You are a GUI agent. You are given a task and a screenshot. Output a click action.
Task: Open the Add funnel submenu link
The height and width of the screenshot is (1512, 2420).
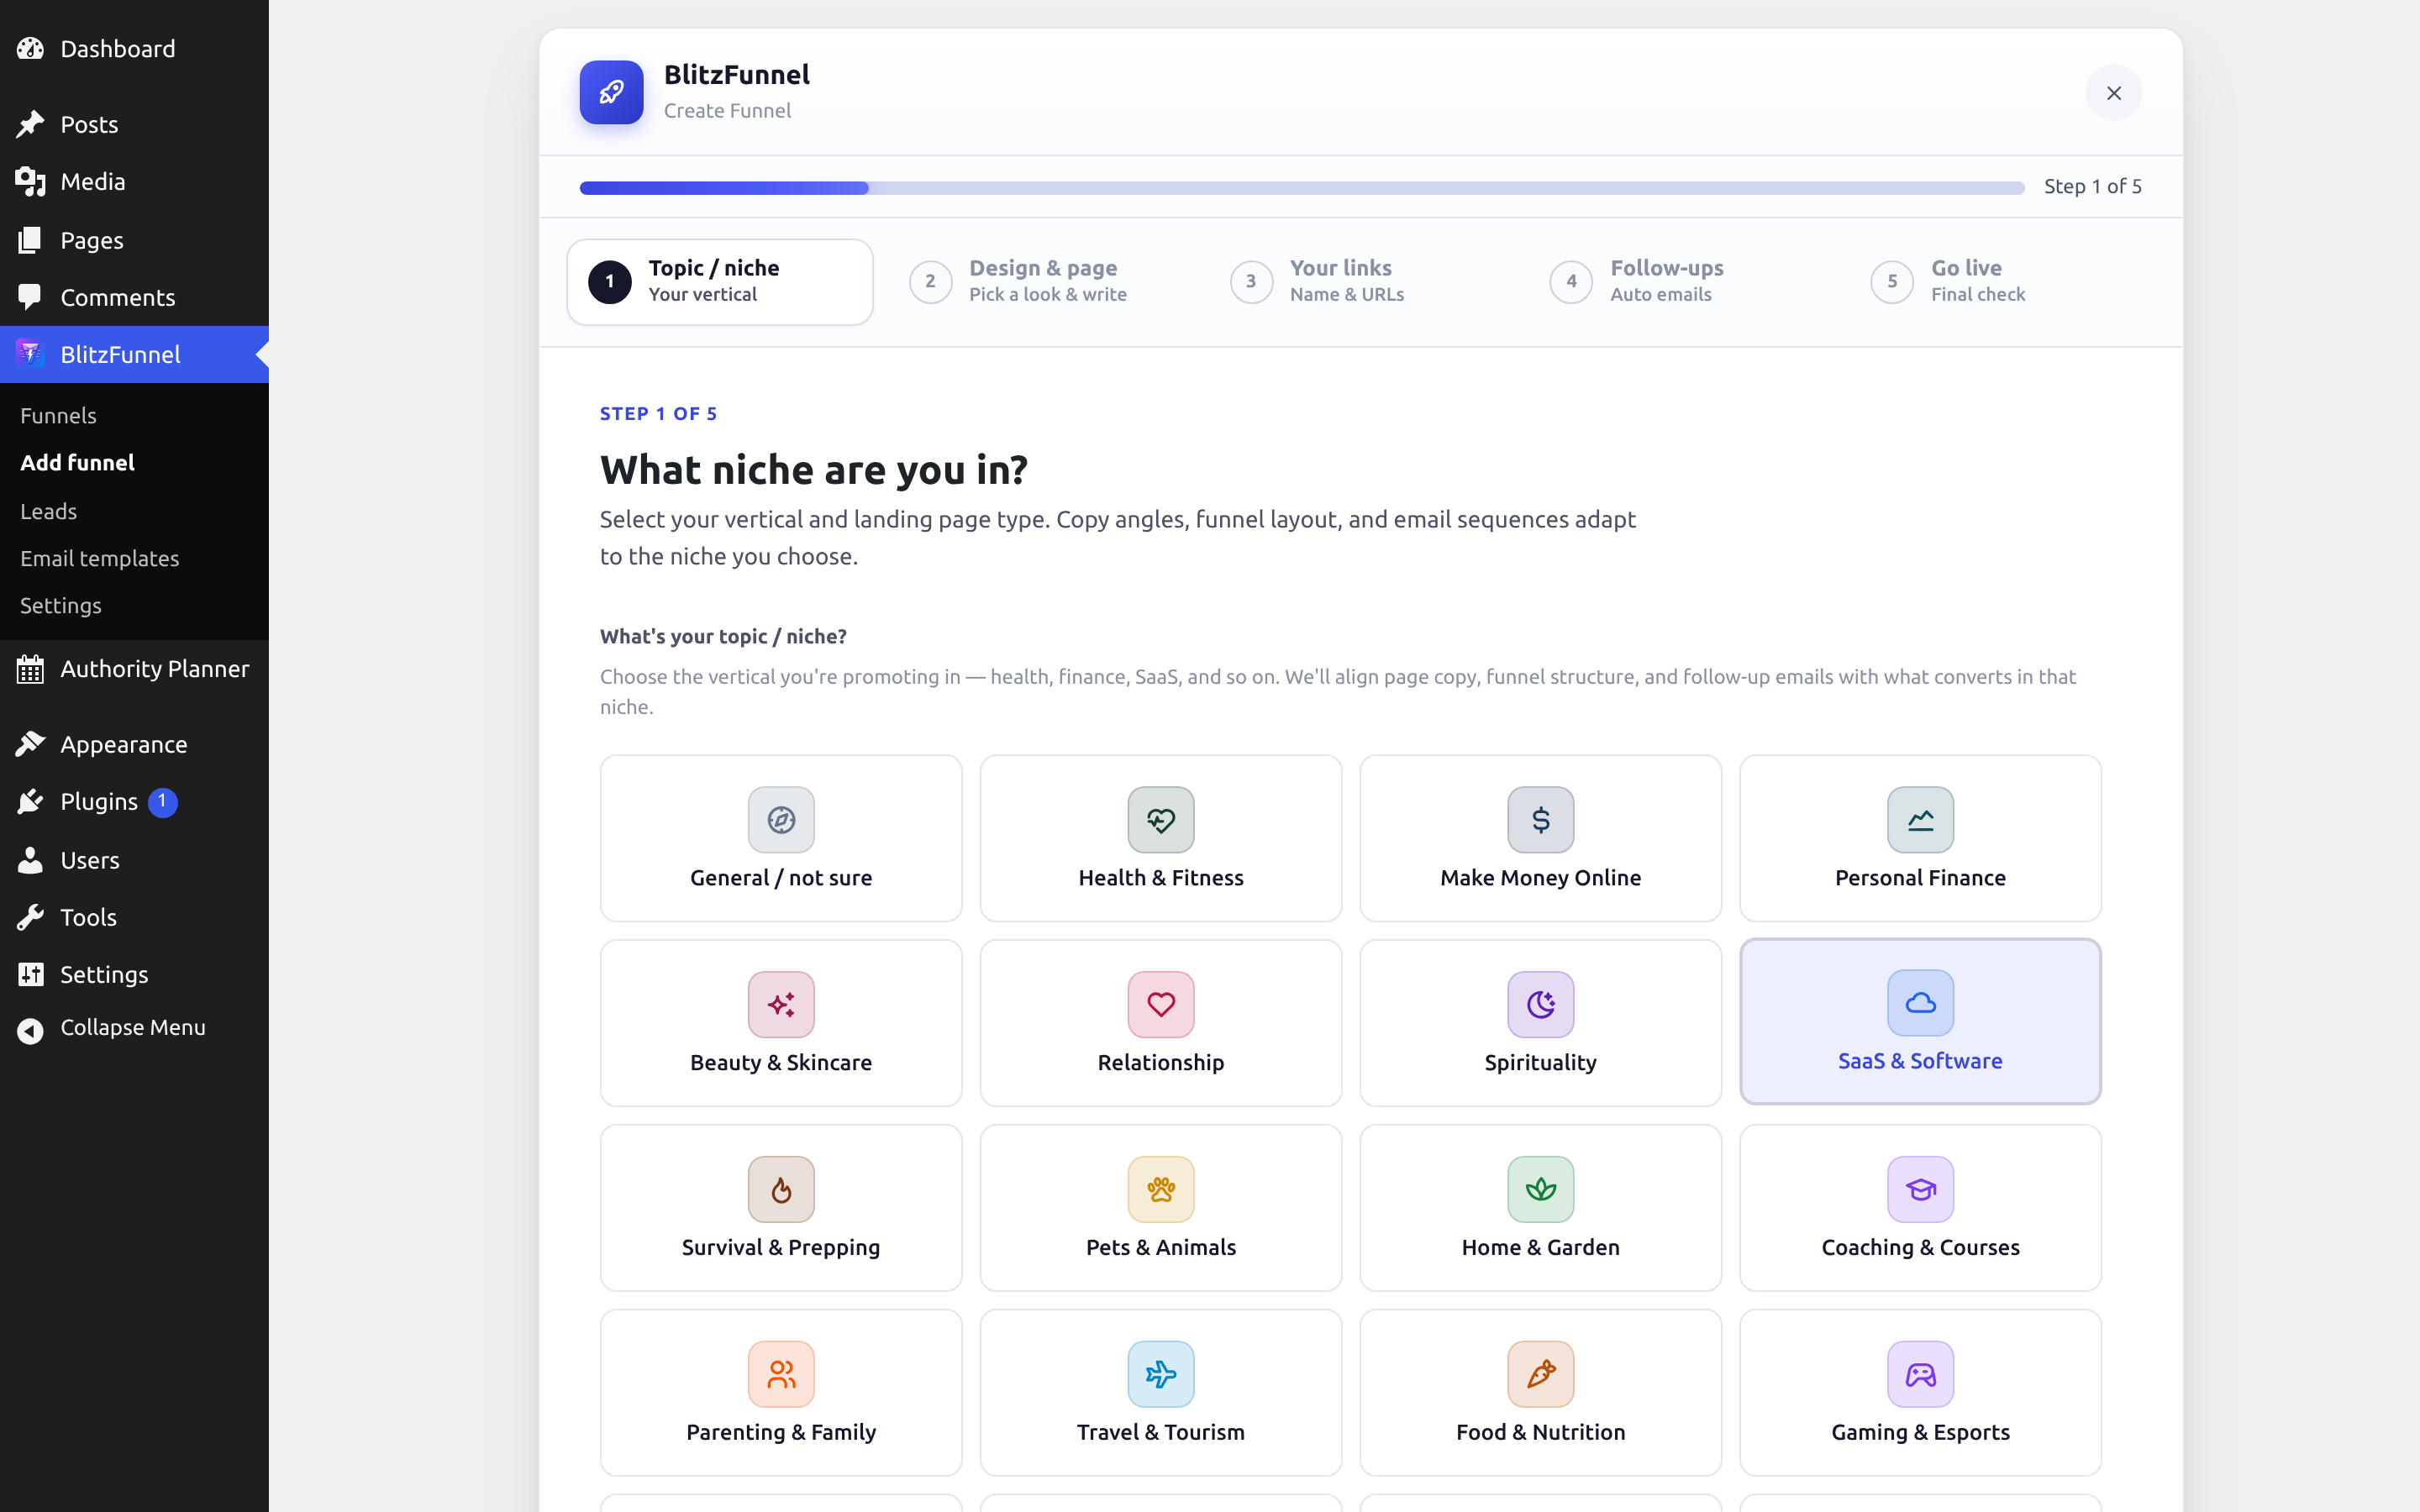77,462
